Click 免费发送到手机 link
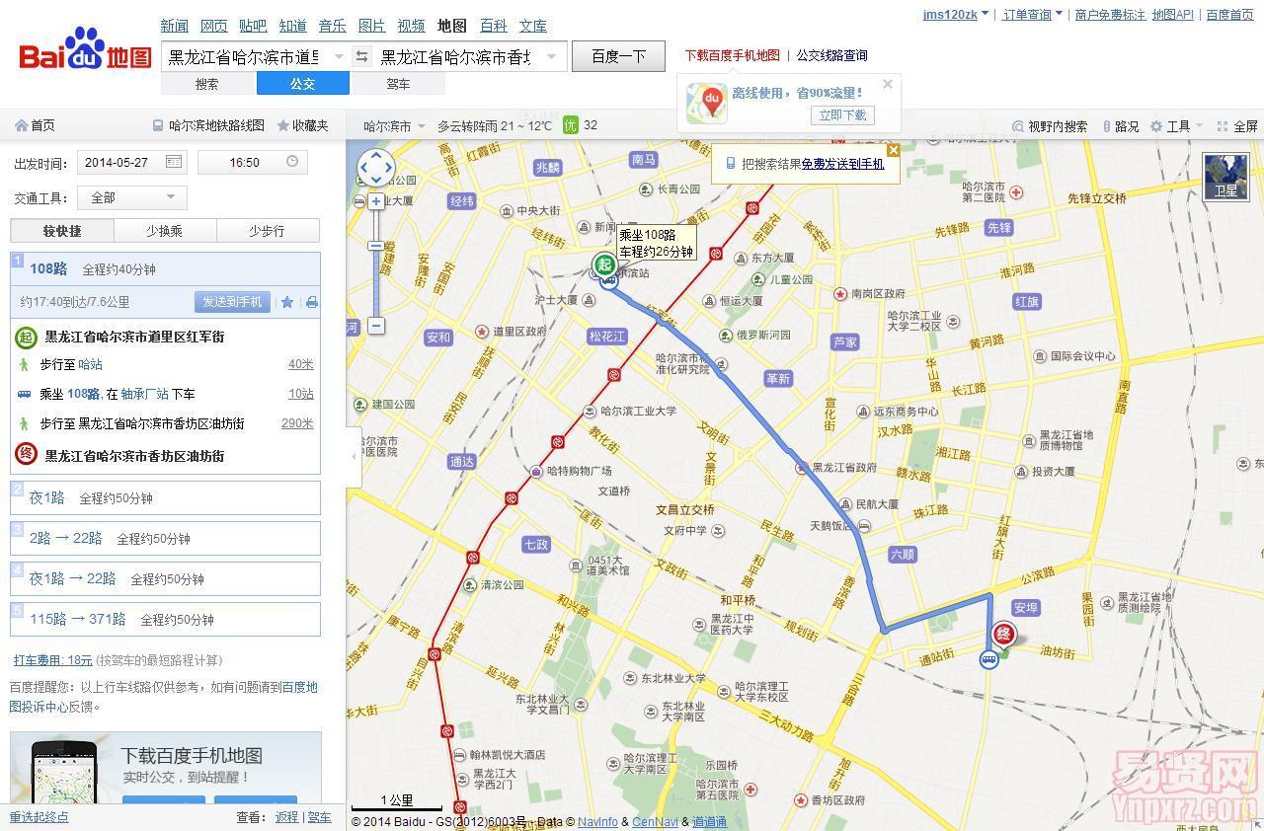Screen dimensions: 1264x831 pos(842,164)
